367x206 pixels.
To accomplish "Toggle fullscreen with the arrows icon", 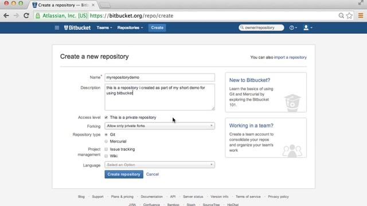I will click(361, 2).
